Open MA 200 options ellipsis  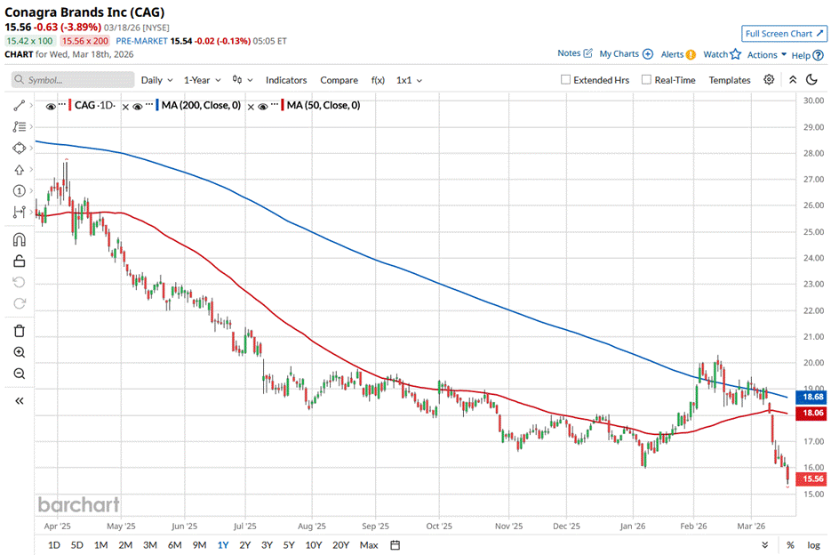pyautogui.click(x=149, y=105)
